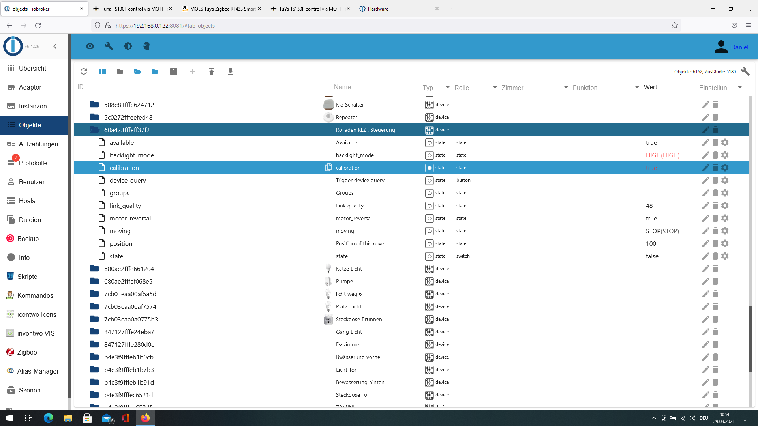Screen dimensions: 758x426
Task: Open the objects wrench settings icon
Action: pos(745,71)
